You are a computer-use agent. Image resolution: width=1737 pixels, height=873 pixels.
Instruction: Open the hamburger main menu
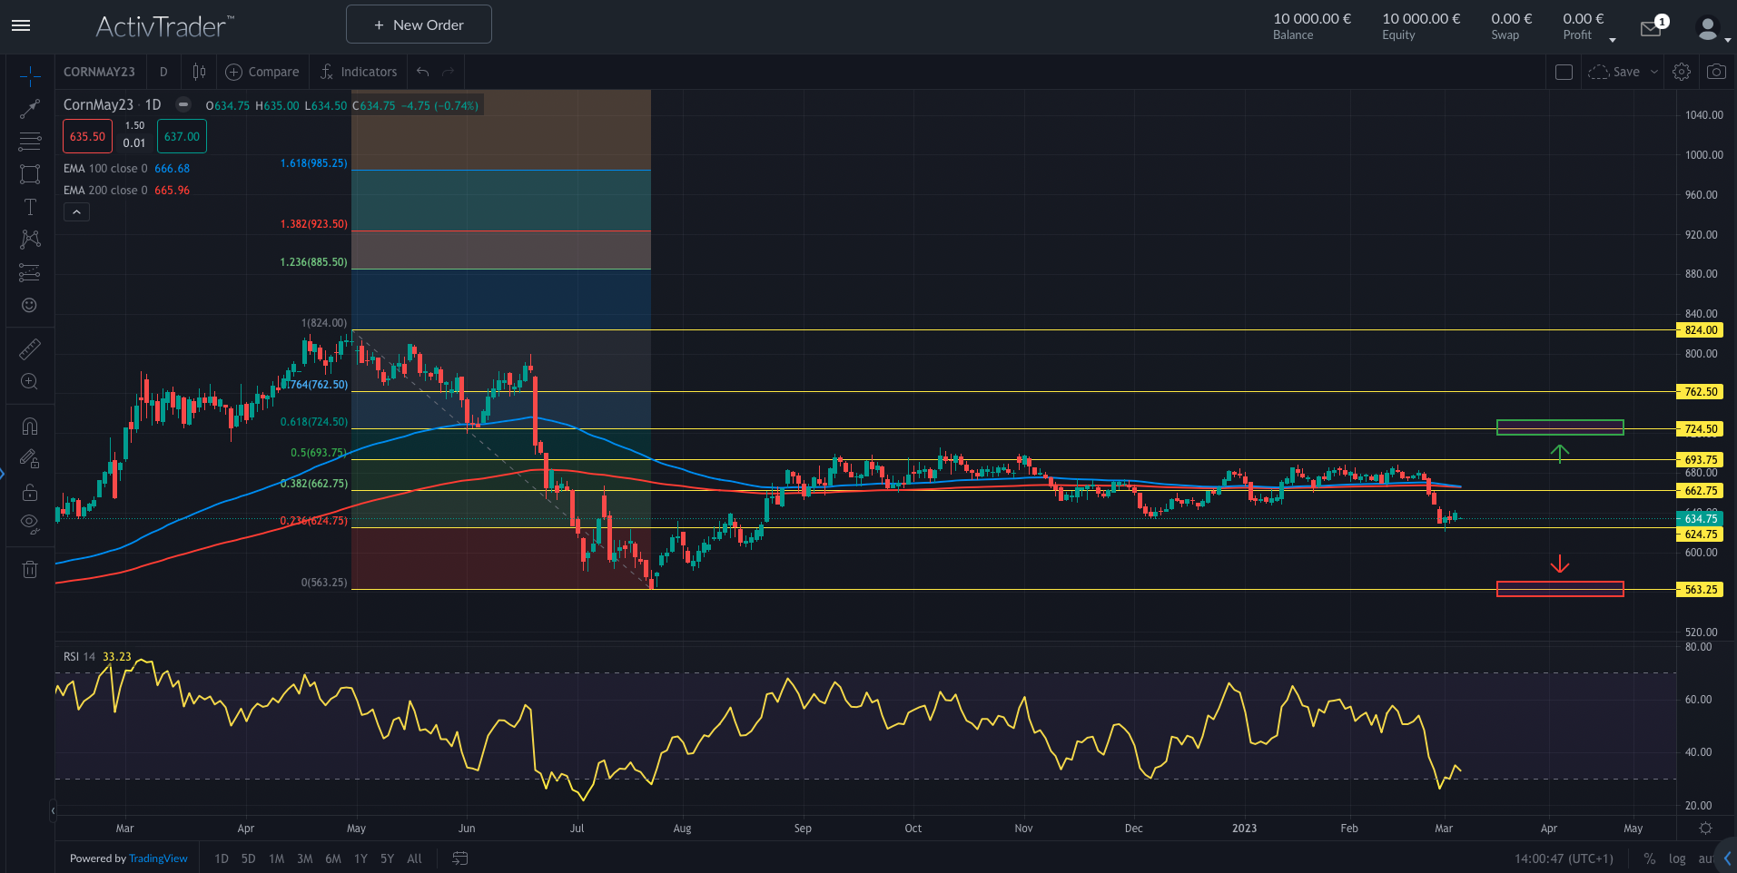pos(21,25)
